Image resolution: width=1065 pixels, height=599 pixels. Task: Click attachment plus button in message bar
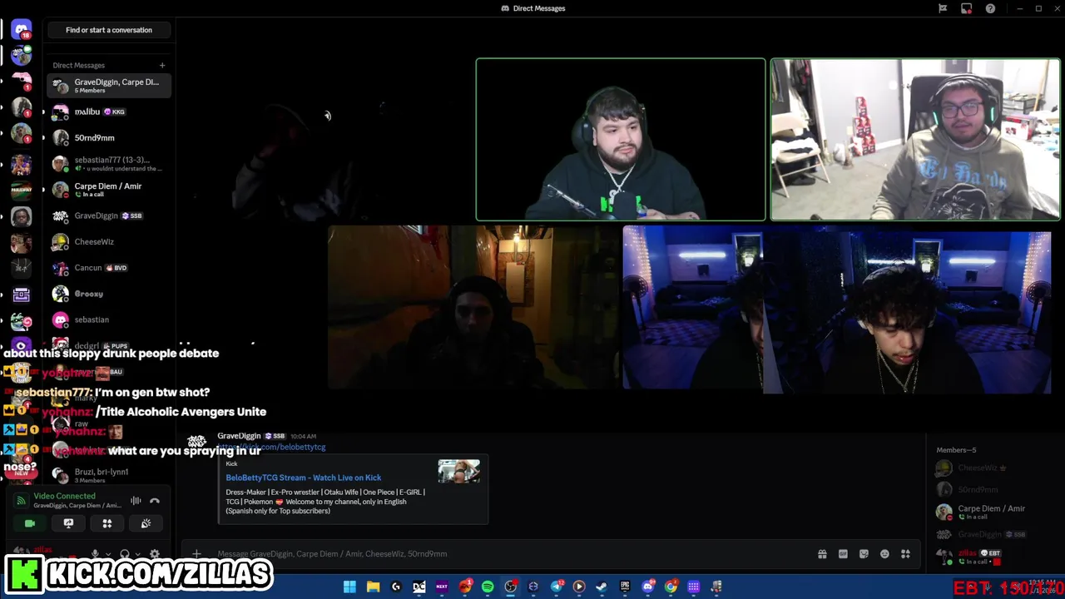[x=196, y=554]
